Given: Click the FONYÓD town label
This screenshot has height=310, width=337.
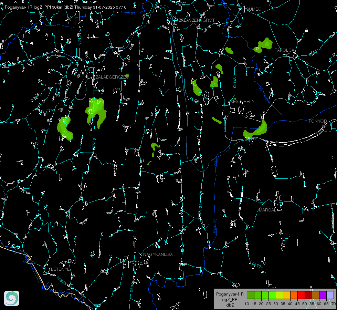Looking at the screenshot, I should [x=318, y=121].
